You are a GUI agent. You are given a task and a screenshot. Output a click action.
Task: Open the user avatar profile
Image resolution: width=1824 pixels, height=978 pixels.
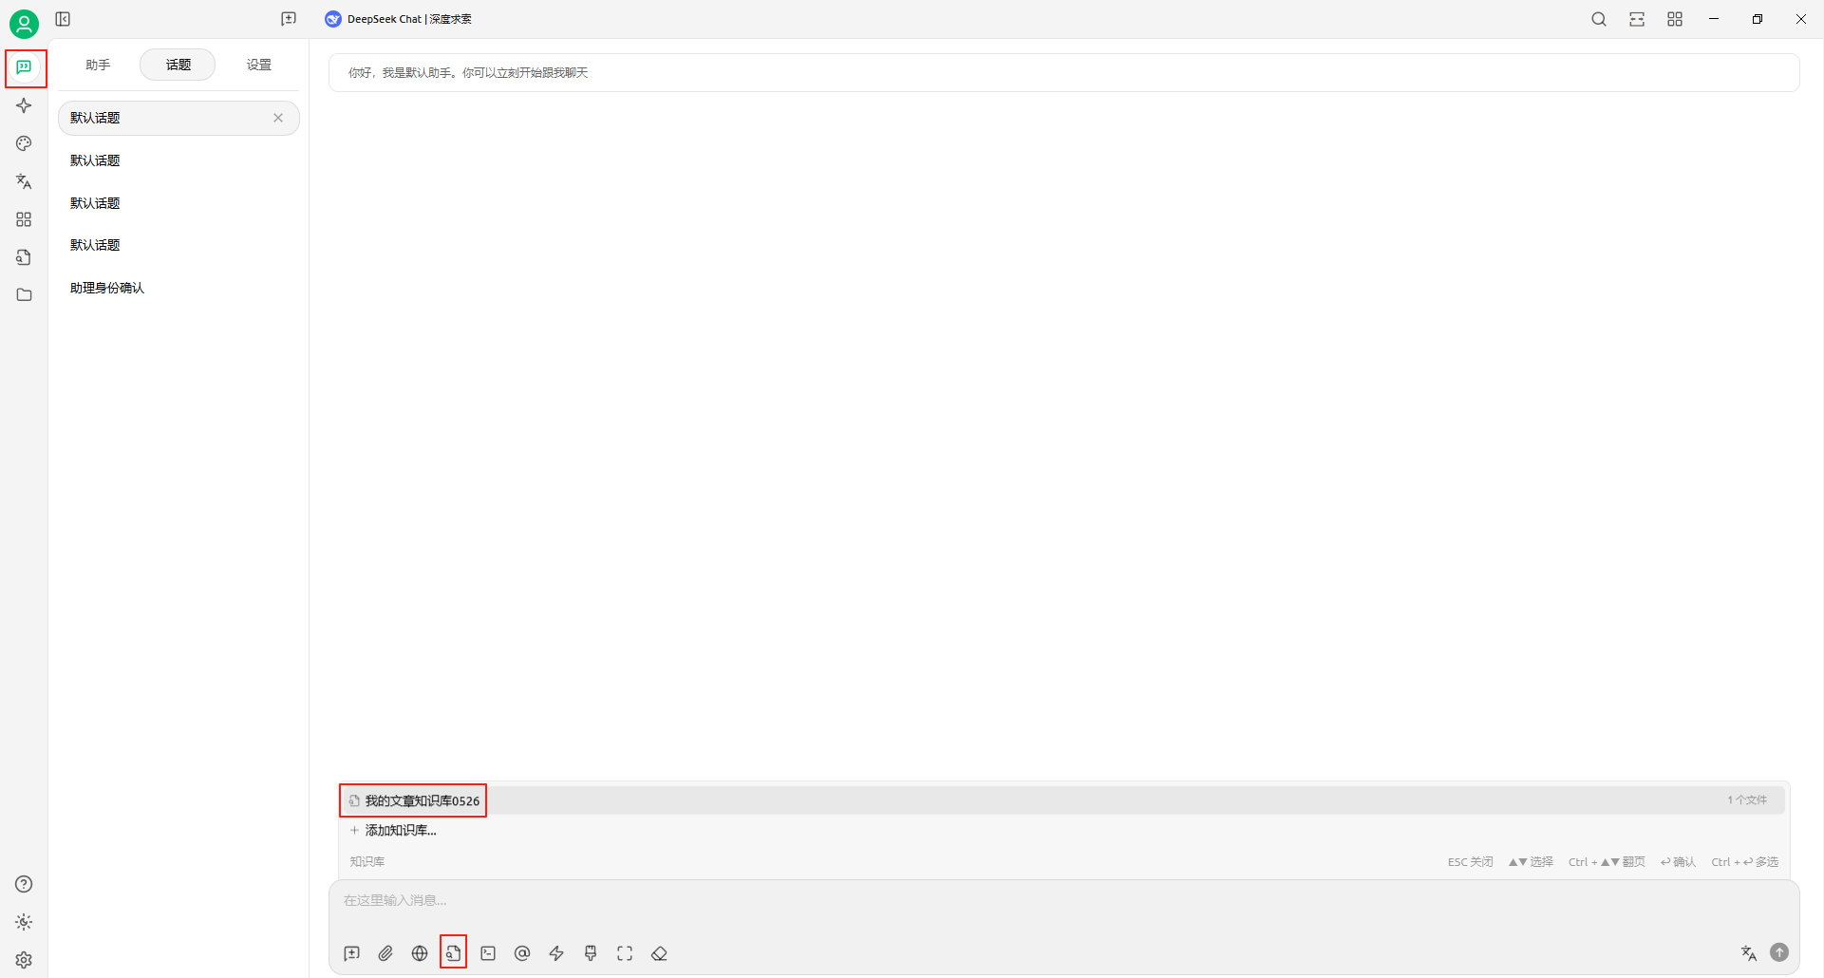(24, 23)
